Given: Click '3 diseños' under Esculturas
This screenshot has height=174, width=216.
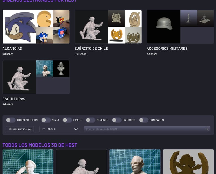Looking at the screenshot, I should point(8,104).
